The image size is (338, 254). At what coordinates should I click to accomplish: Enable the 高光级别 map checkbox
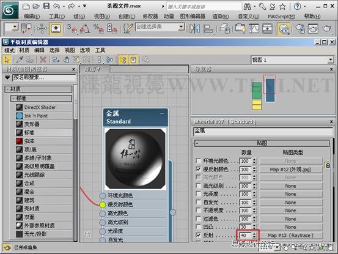(x=198, y=185)
